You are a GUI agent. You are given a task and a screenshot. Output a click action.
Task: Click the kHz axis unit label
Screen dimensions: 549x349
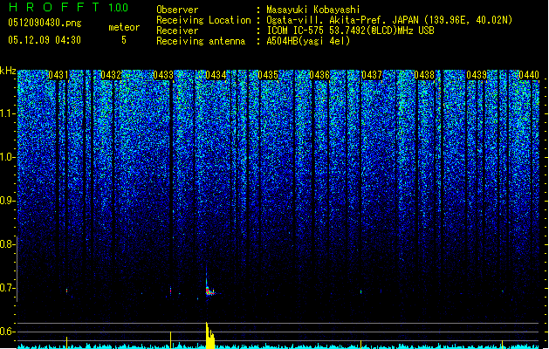pos(8,71)
